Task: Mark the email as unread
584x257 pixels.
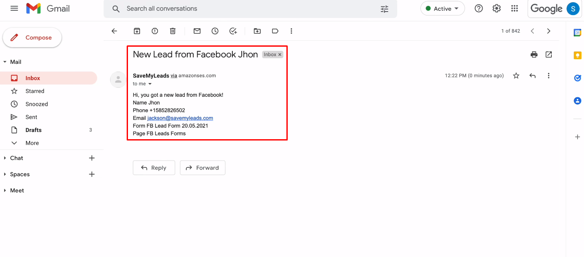Action: click(x=197, y=31)
